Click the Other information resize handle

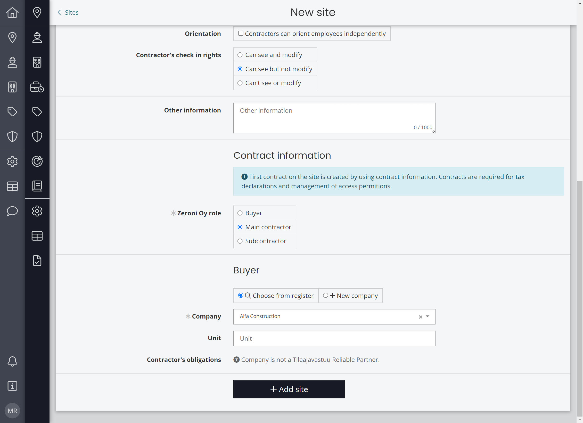tap(433, 131)
